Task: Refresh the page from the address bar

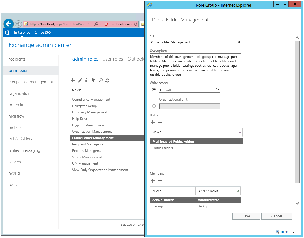Action: pos(136,24)
